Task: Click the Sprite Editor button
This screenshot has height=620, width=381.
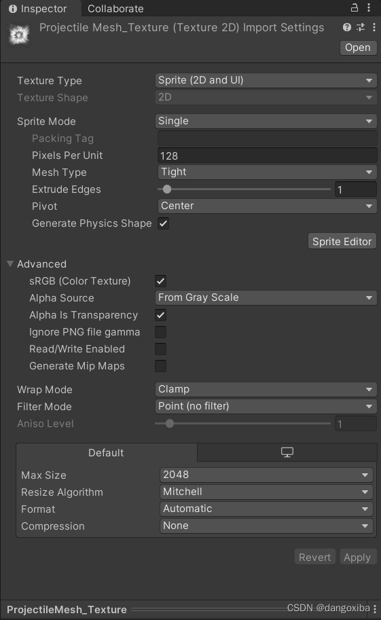Action: [342, 241]
